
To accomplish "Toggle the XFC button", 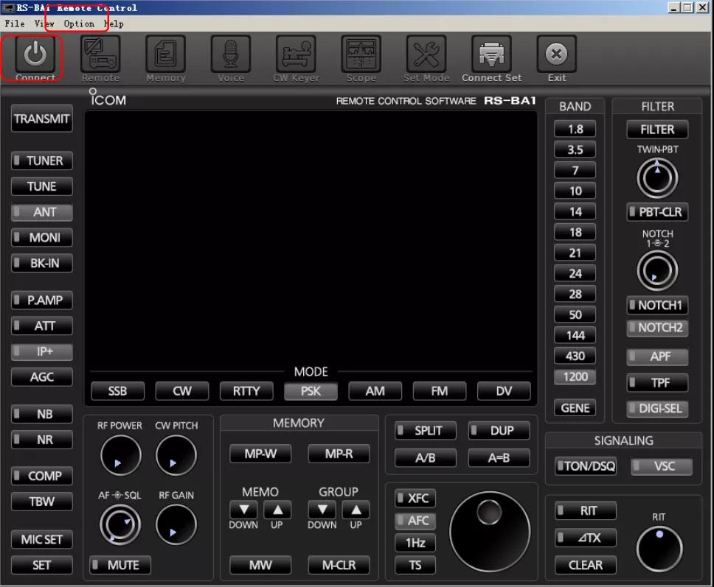I will [415, 499].
